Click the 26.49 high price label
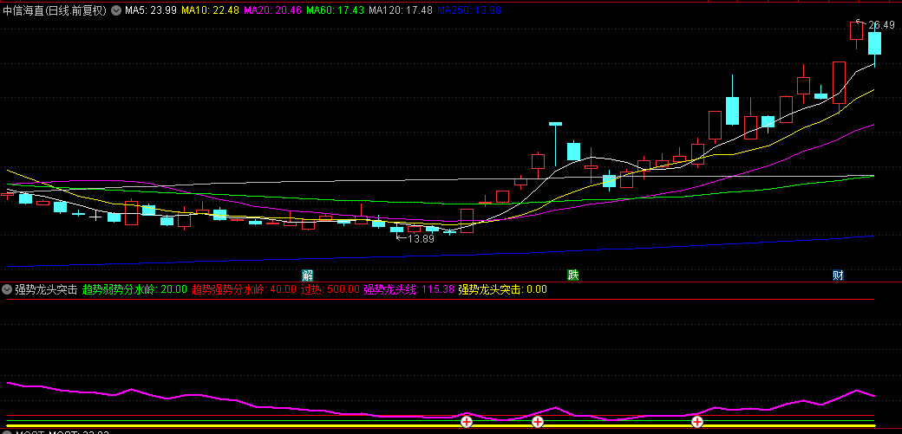The height and width of the screenshot is (434, 902). click(x=882, y=25)
